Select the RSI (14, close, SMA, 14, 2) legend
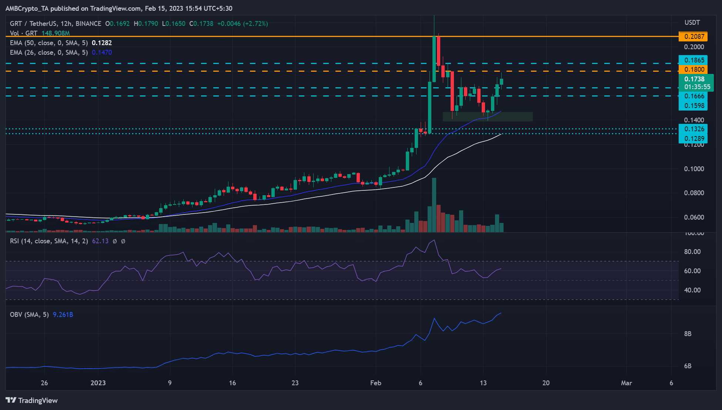The height and width of the screenshot is (410, 722). [49, 241]
